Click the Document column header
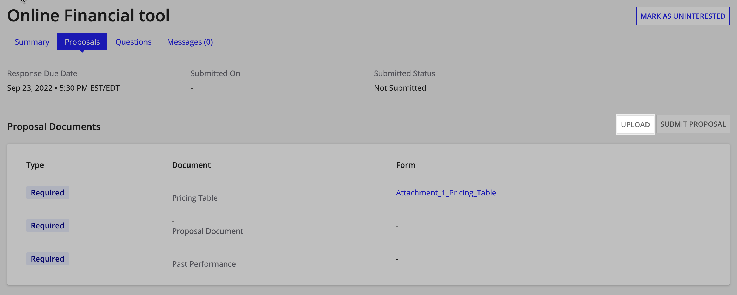Image resolution: width=737 pixels, height=295 pixels. pyautogui.click(x=191, y=165)
